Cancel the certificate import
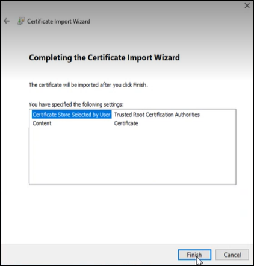 tap(232, 255)
